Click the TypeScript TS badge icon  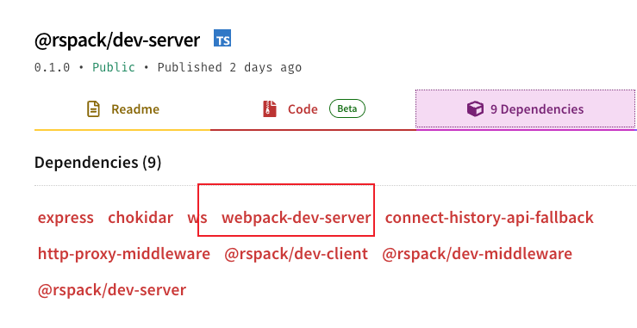click(222, 38)
